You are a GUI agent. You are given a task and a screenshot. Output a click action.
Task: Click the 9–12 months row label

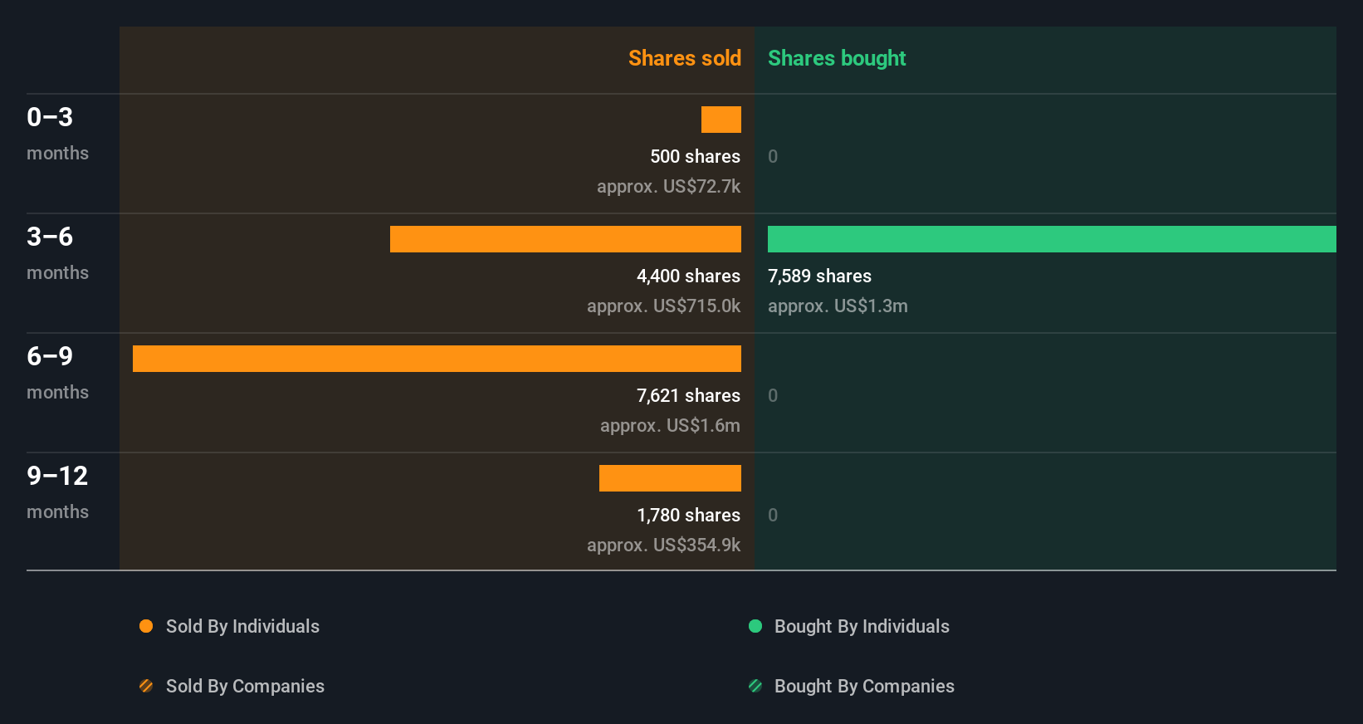point(57,492)
